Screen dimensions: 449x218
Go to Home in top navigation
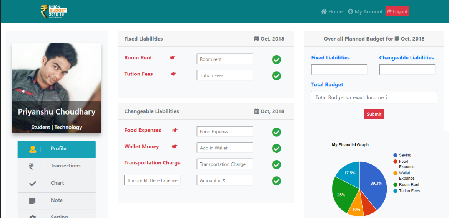331,11
